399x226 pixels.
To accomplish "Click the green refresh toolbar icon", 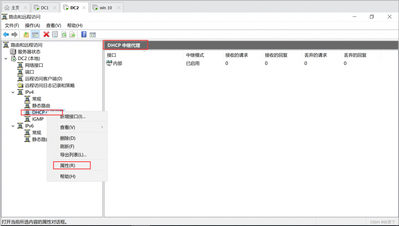I will [x=64, y=35].
